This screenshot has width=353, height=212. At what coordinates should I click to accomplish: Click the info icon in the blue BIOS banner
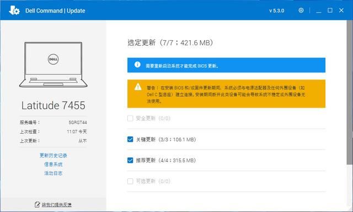pyautogui.click(x=137, y=65)
